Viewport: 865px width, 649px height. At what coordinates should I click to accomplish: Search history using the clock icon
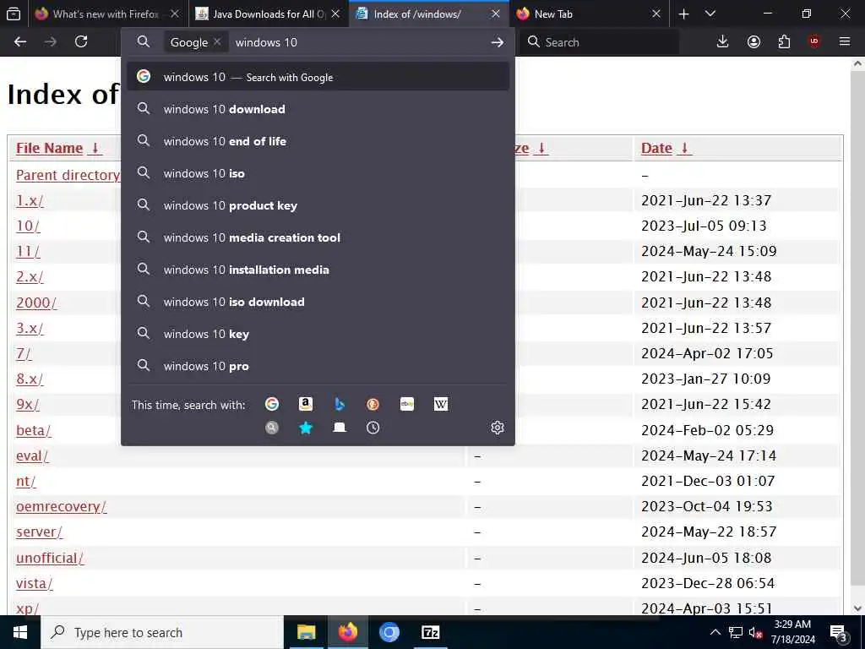[x=373, y=428]
